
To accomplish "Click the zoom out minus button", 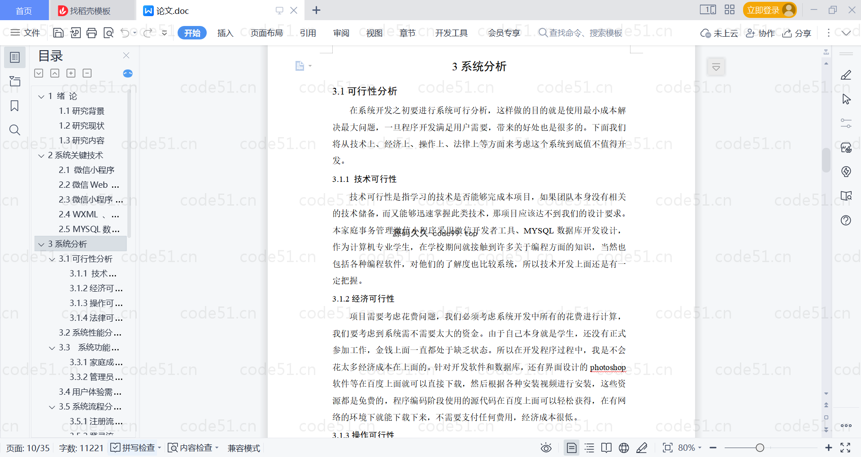I will [x=713, y=448].
